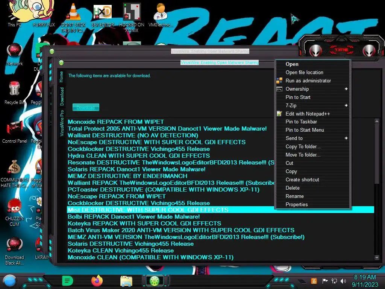385x289 pixels.
Task: Choose Open in the context menu
Action: (312, 64)
